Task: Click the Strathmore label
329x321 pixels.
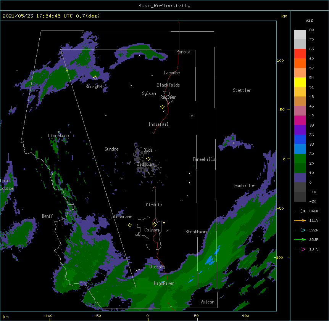Action: pyautogui.click(x=197, y=232)
